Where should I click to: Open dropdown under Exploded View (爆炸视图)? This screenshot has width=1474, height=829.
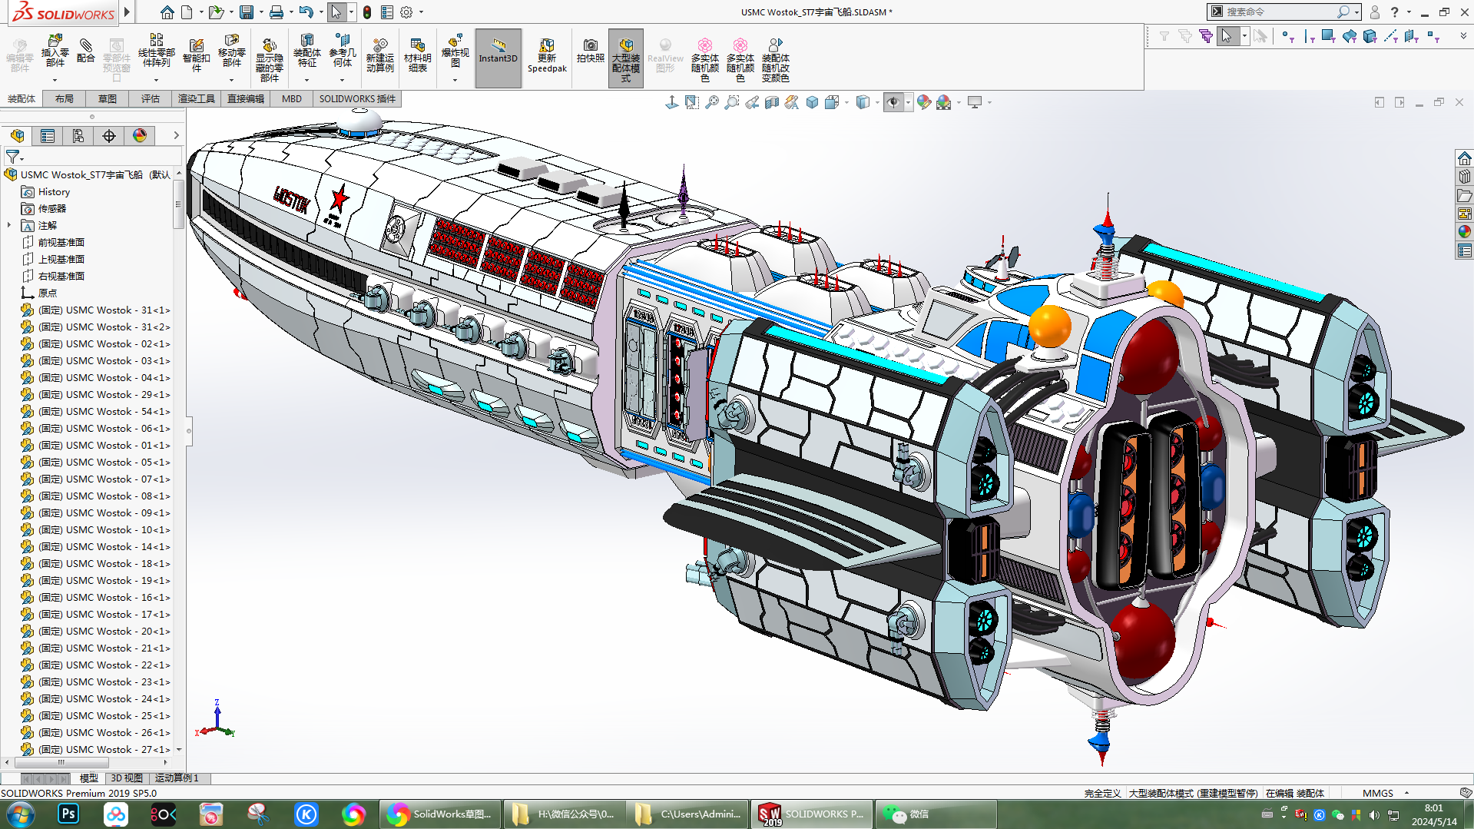(455, 80)
